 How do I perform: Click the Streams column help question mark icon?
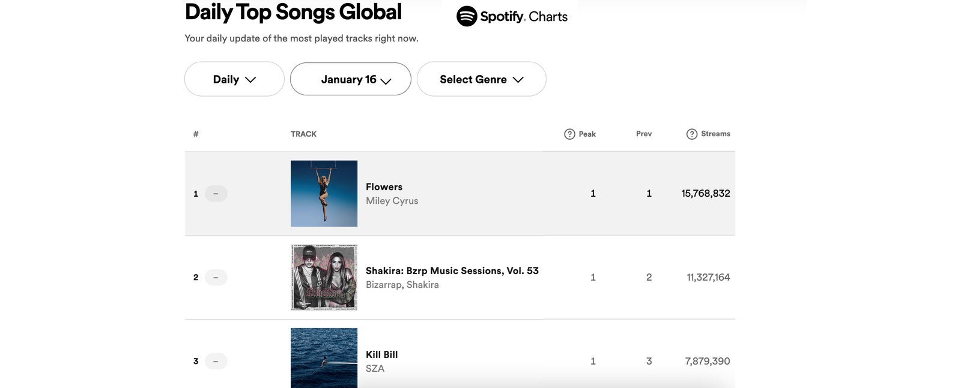692,134
